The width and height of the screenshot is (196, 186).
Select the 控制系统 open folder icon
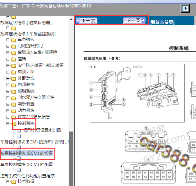point(14,124)
